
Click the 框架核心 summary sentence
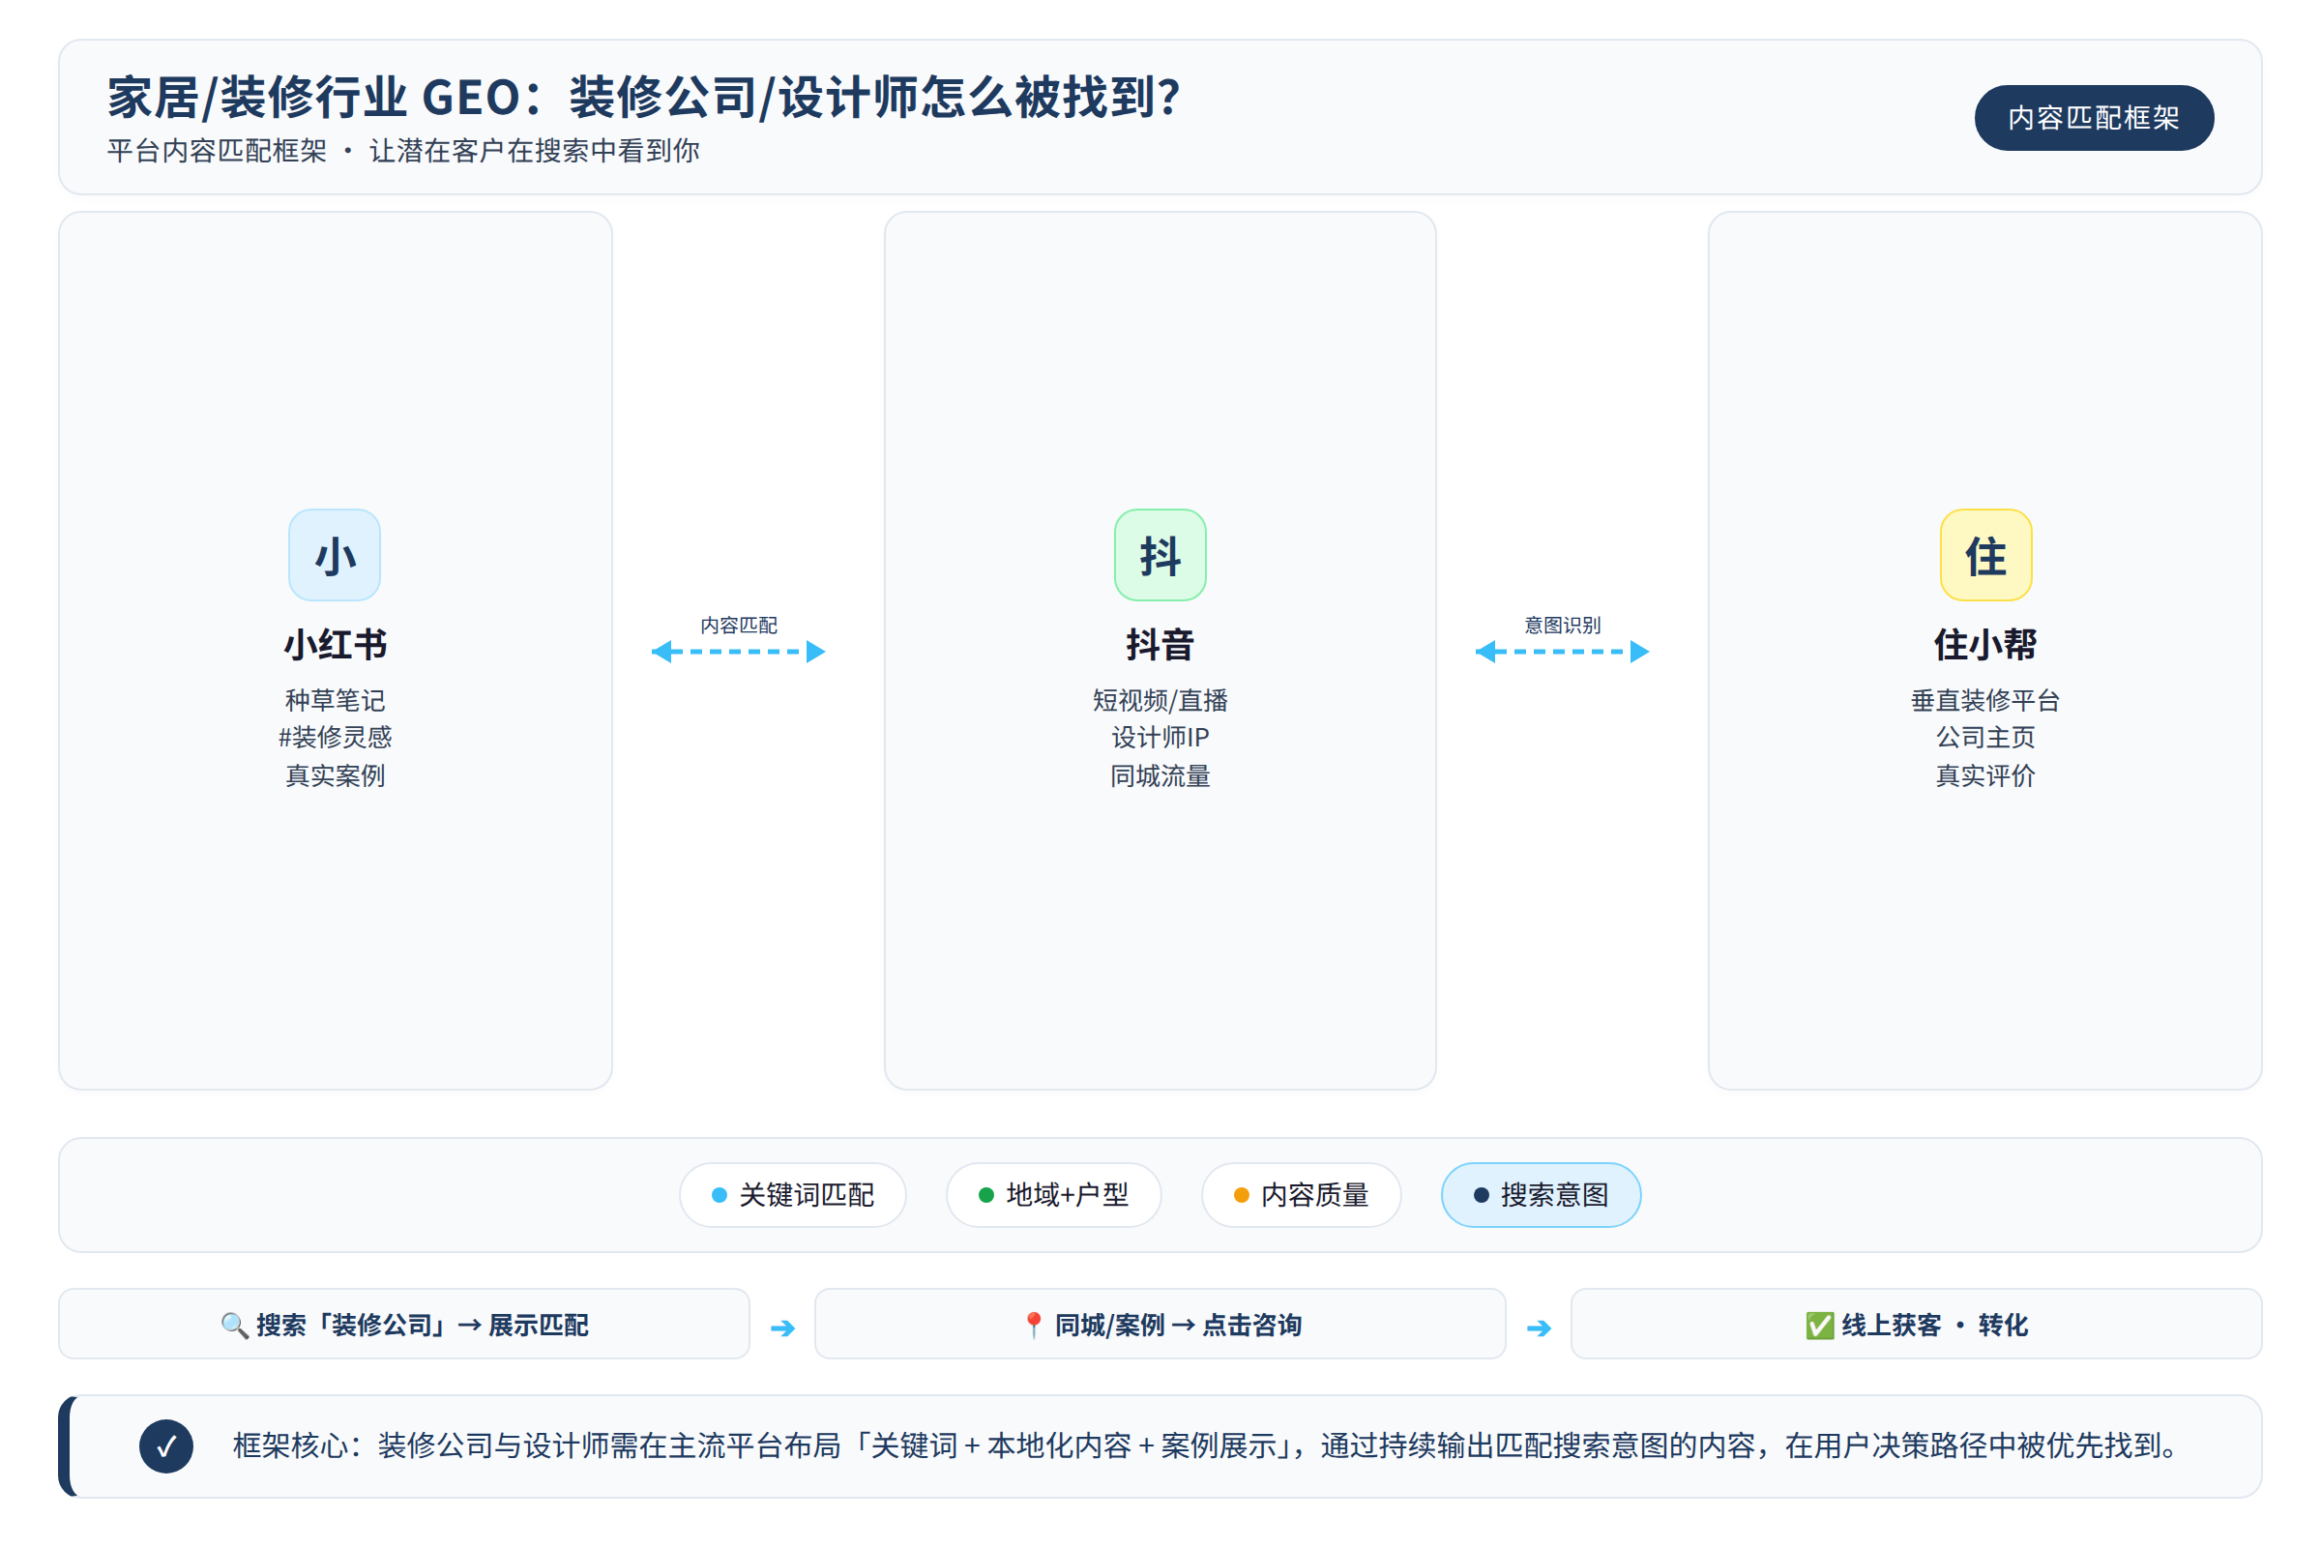point(1206,1446)
